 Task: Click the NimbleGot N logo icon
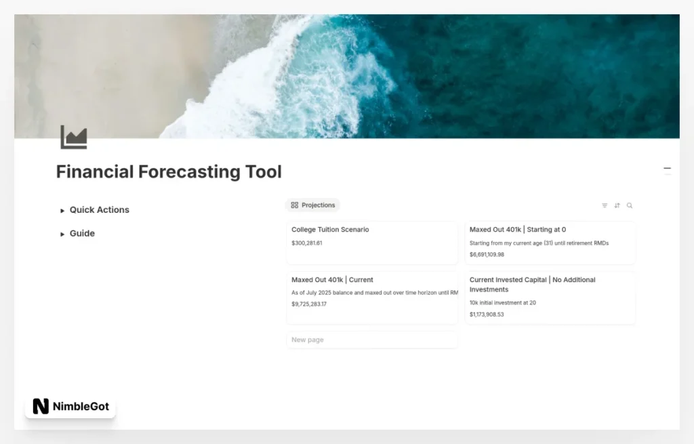click(41, 406)
